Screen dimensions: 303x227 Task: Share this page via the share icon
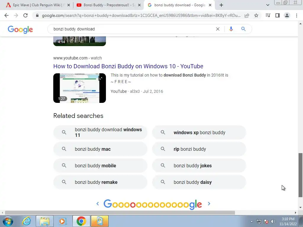[x=247, y=16]
